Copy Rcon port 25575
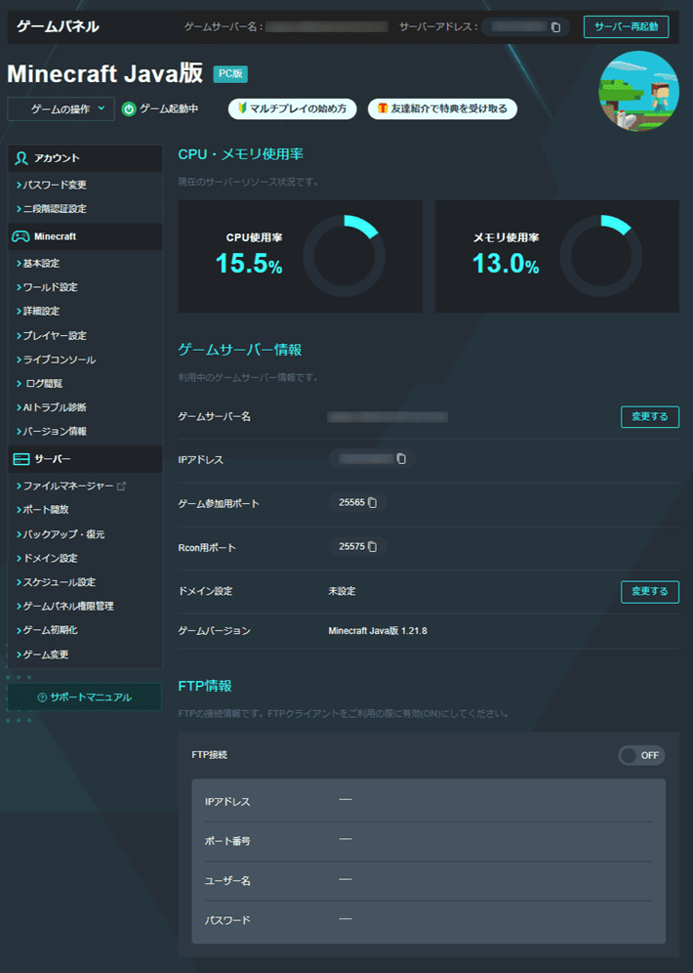Image resolution: width=693 pixels, height=973 pixels. pyautogui.click(x=372, y=546)
